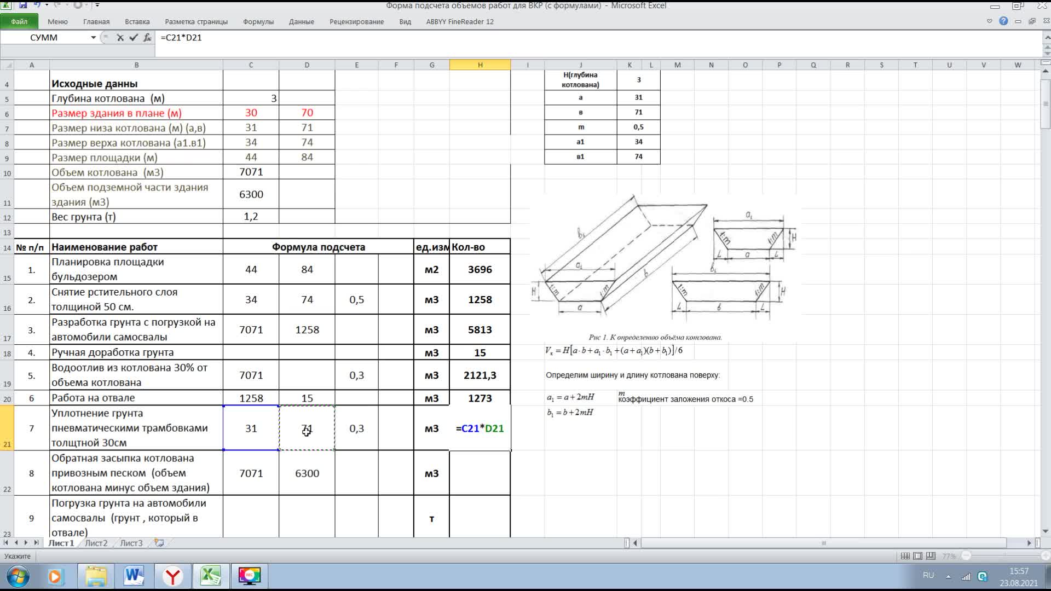Open the ABBYY FineReader 12 tab
Viewport: 1051px width, 591px height.
click(x=460, y=22)
